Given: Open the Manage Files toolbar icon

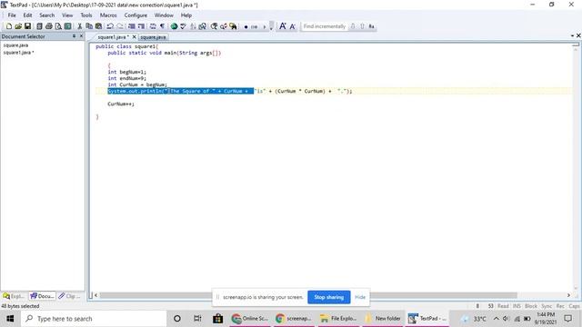Looking at the screenshot, I should (x=39, y=26).
